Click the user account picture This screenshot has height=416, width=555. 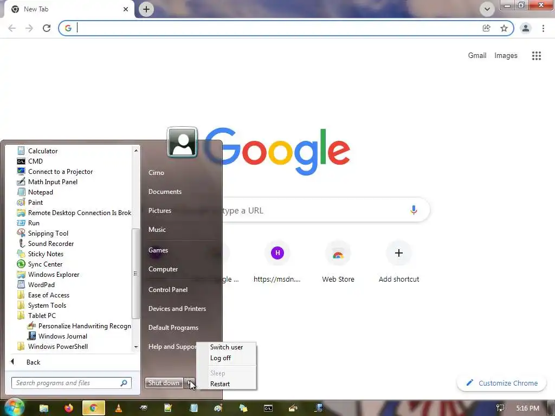182,142
